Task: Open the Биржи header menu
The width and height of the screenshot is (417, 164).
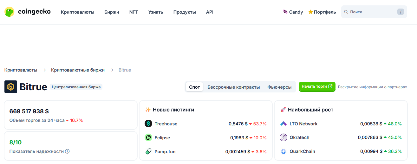Action: (112, 12)
